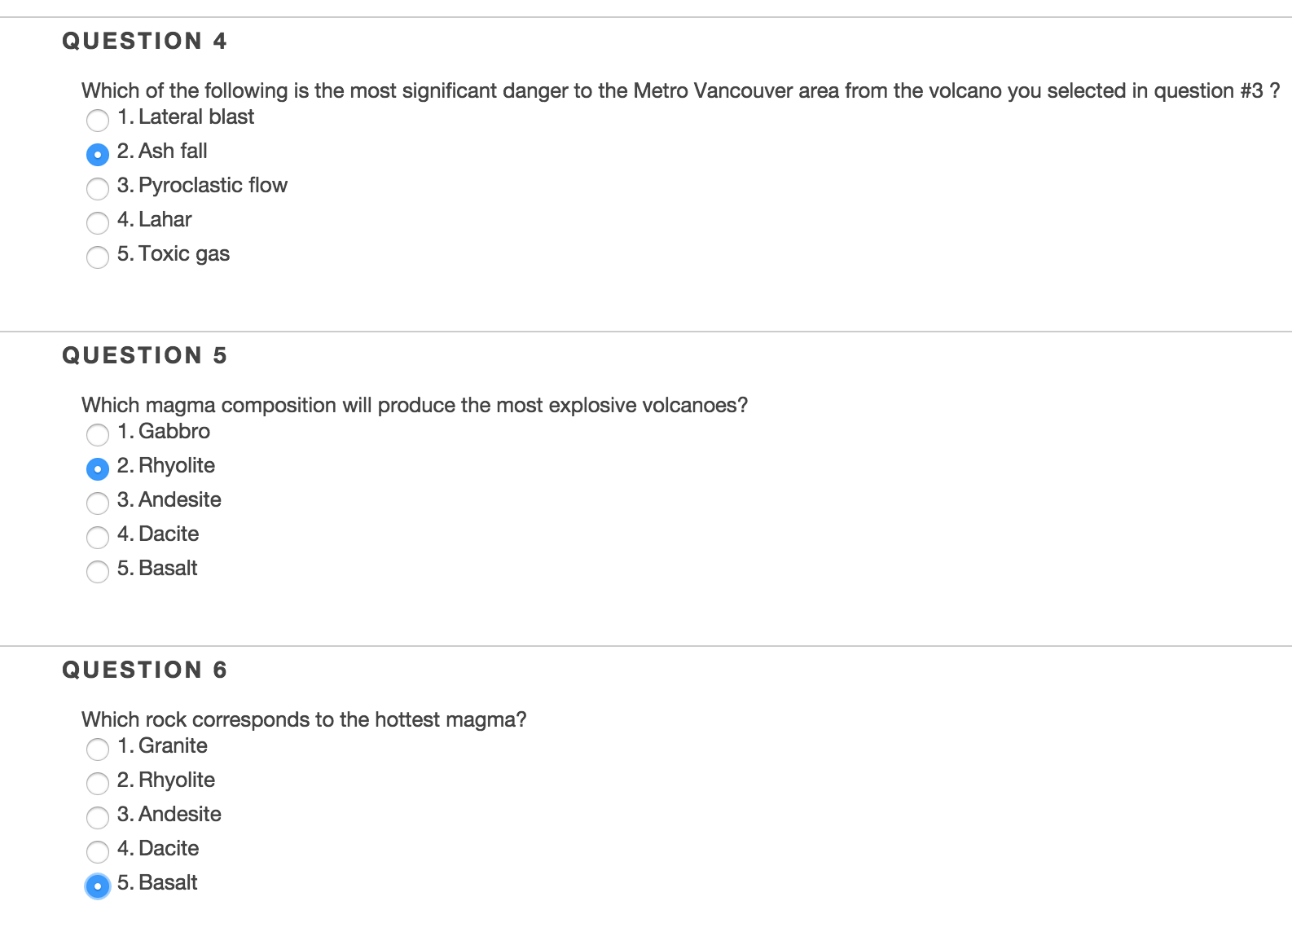The image size is (1292, 932).
Task: Click the Question 4 heading
Action: tap(144, 41)
